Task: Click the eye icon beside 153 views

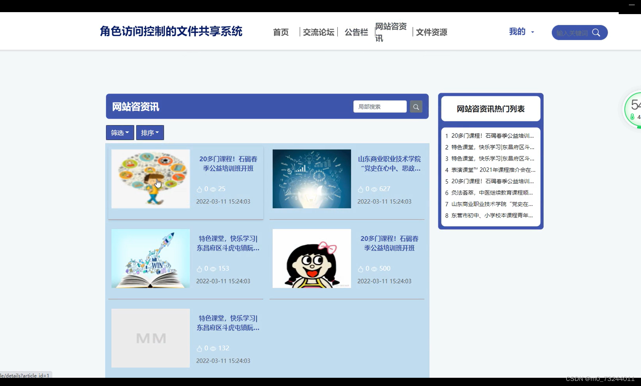Action: [213, 269]
